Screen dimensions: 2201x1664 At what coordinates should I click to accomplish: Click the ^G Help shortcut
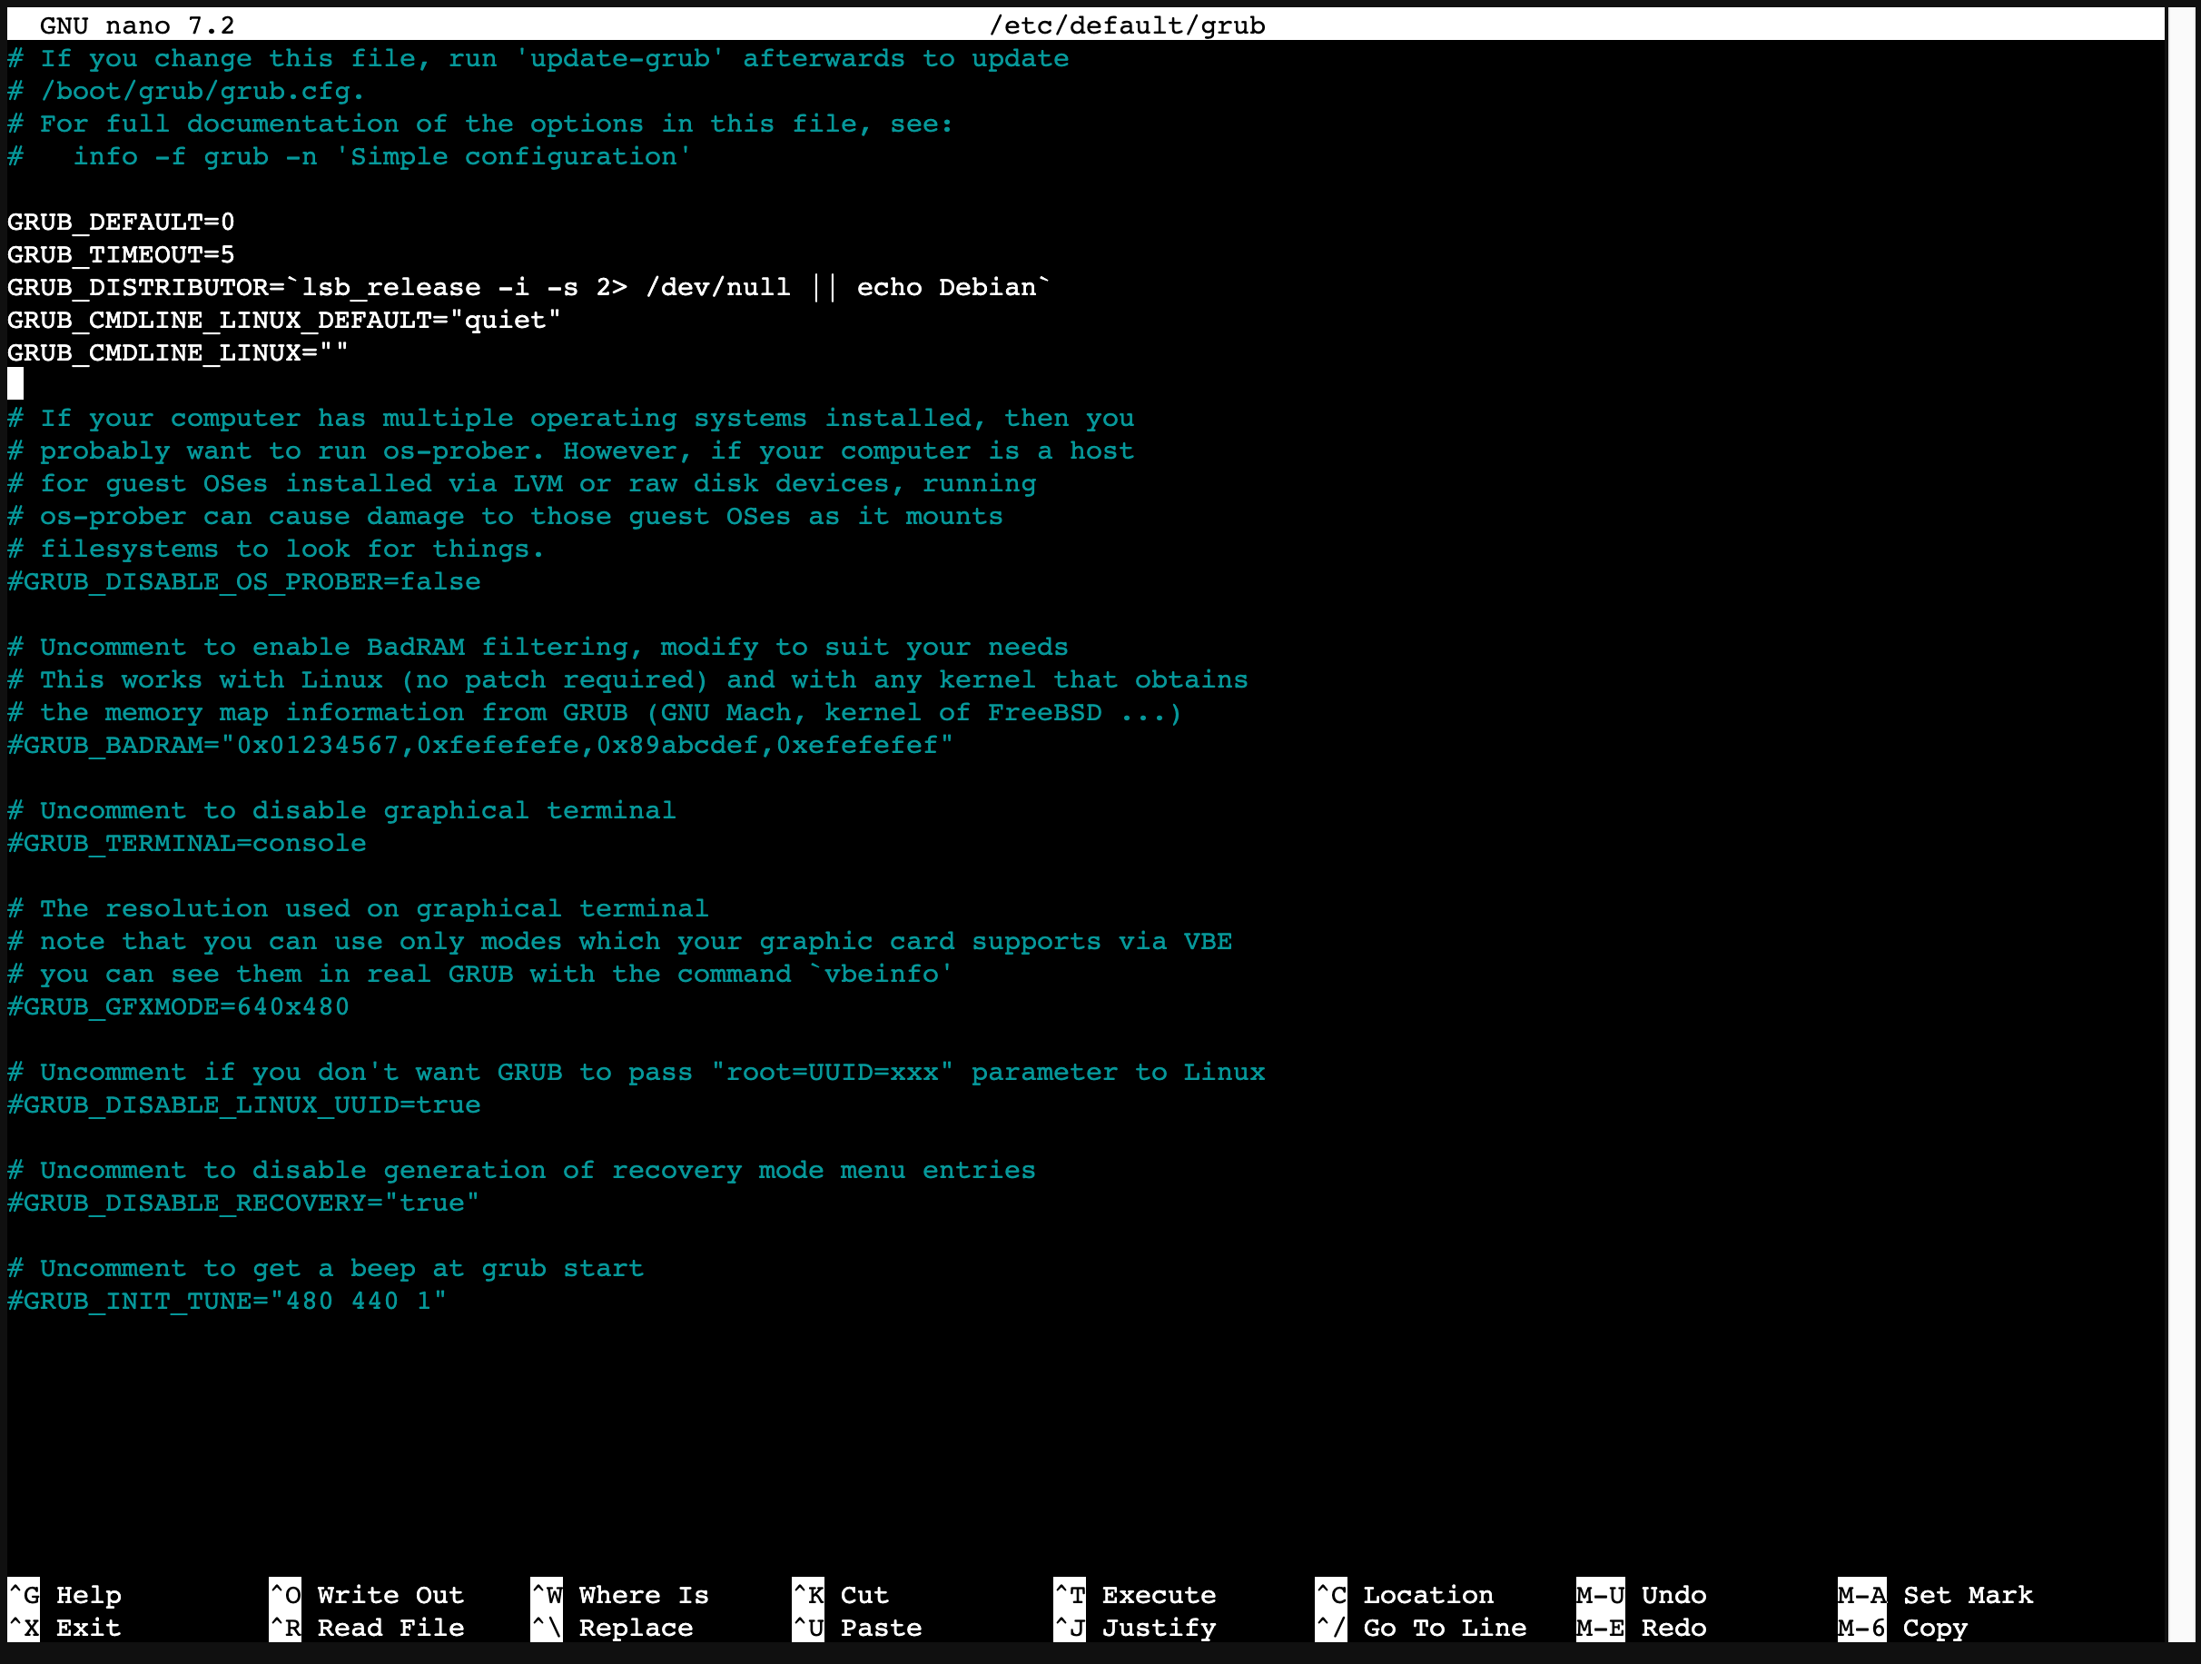pyautogui.click(x=65, y=1594)
